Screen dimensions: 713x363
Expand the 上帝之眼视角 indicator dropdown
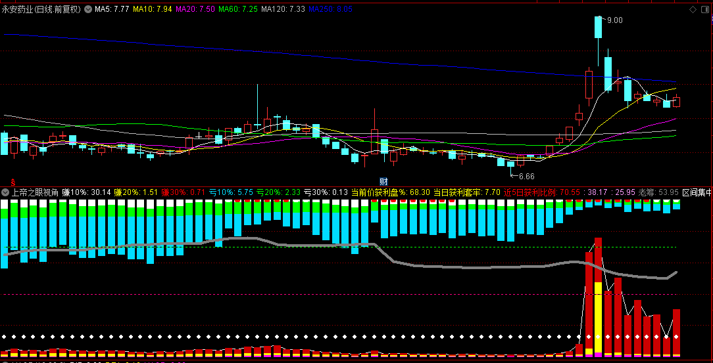point(5,192)
